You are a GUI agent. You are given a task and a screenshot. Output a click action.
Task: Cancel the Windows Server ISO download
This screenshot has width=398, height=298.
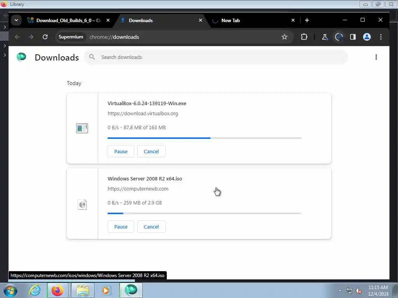tap(151, 227)
